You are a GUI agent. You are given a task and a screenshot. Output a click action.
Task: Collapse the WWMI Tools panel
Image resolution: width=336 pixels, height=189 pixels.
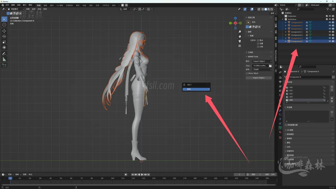(x=246, y=56)
